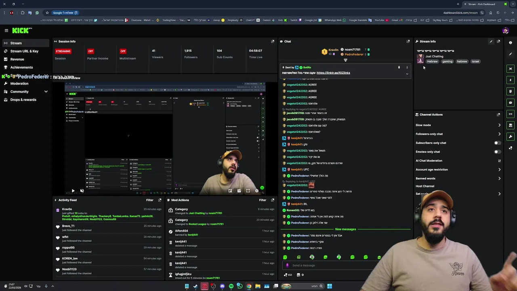This screenshot has height=291, width=517.
Task: Open AI Chat Moderation external link icon
Action: tap(499, 161)
